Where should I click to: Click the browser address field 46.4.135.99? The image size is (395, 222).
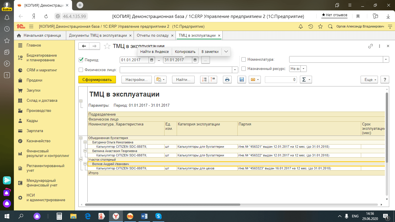(x=75, y=16)
